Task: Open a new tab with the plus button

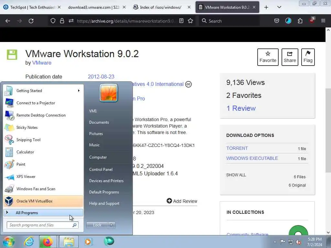Action: (x=266, y=7)
